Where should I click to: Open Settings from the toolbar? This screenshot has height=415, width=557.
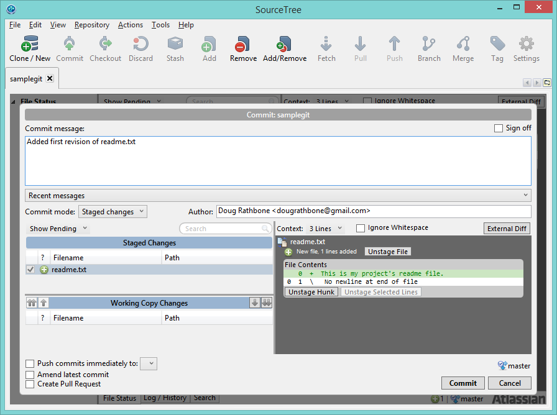[526, 48]
